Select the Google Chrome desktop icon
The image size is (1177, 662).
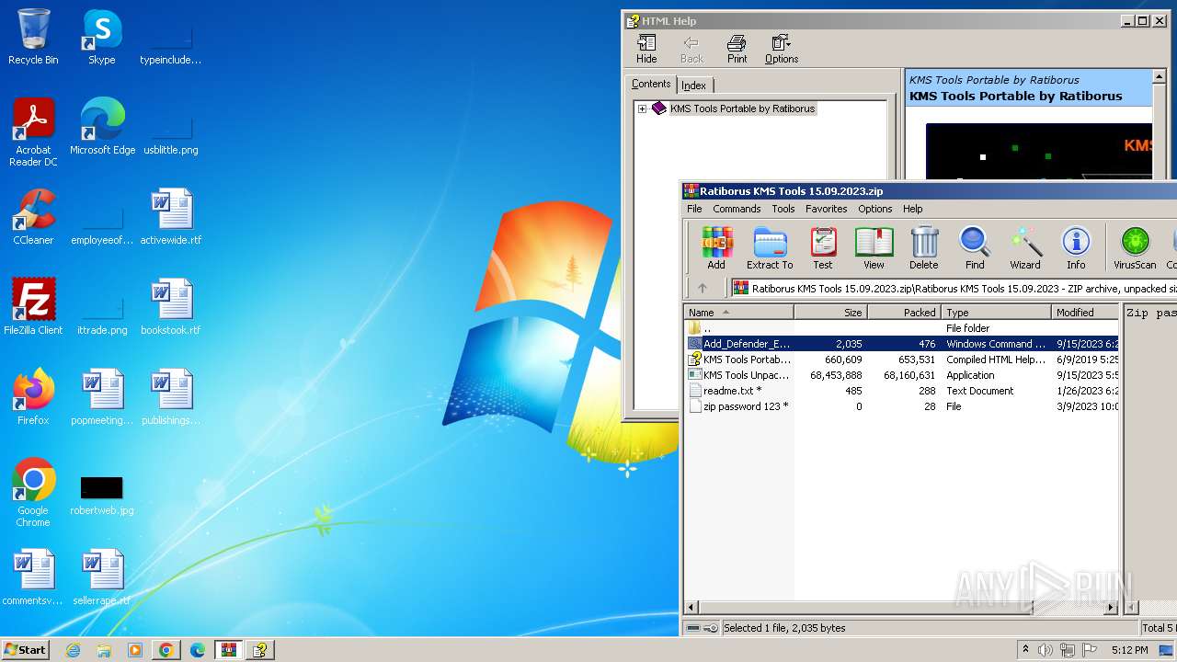point(33,493)
